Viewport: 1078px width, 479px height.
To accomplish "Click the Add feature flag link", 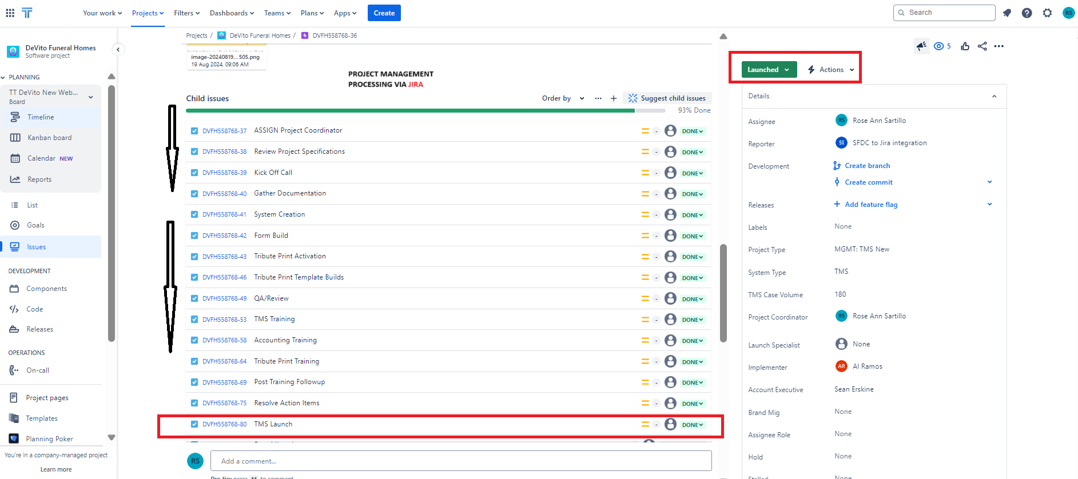I will [871, 205].
